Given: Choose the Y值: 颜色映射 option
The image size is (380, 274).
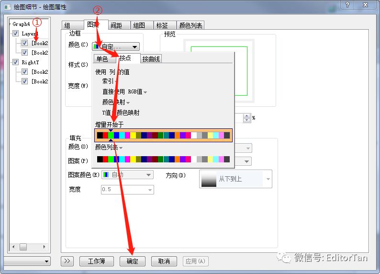Looking at the screenshot, I should [121, 113].
